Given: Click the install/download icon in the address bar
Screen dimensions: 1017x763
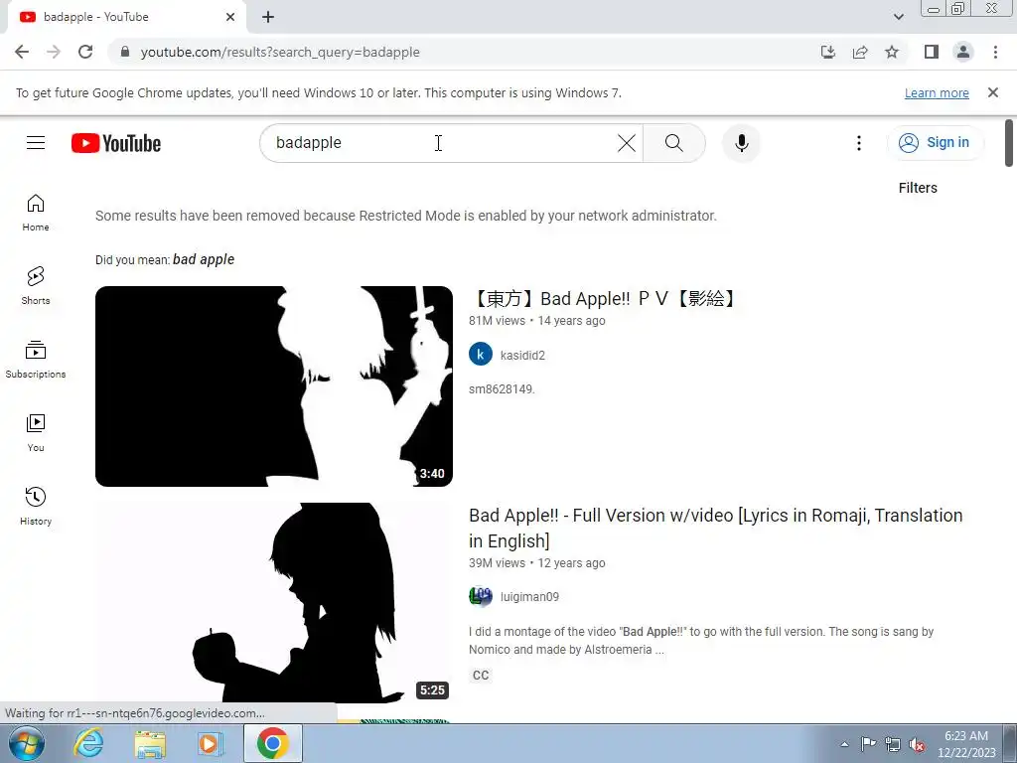Looking at the screenshot, I should tap(827, 52).
